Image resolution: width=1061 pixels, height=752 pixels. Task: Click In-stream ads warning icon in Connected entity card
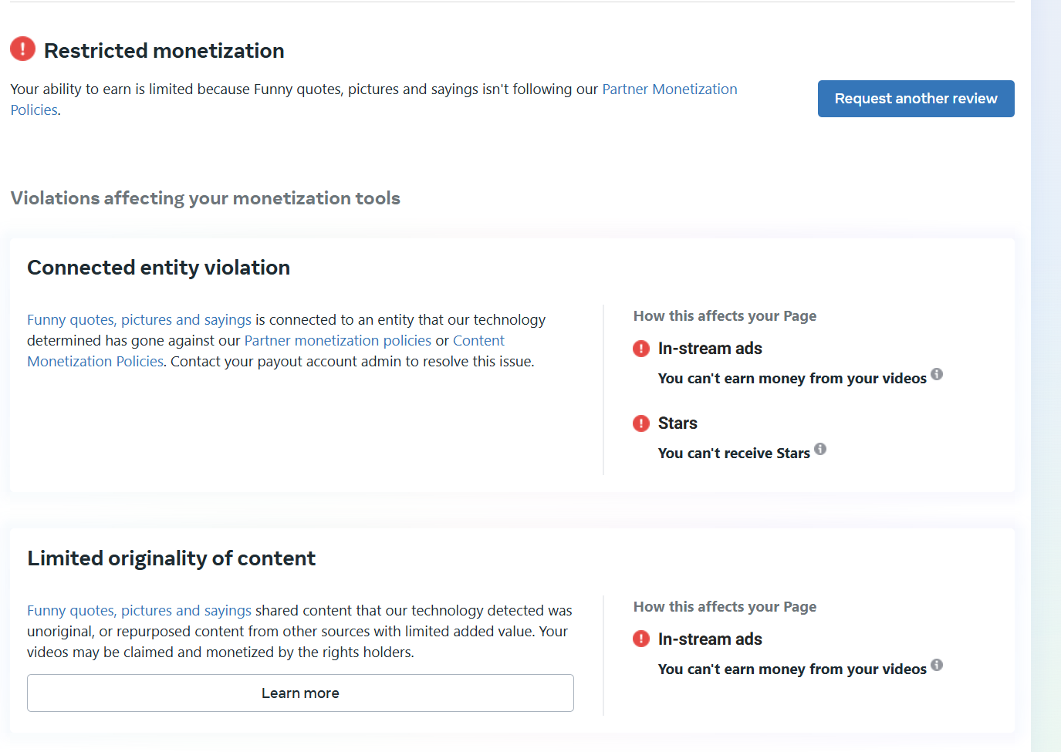641,349
